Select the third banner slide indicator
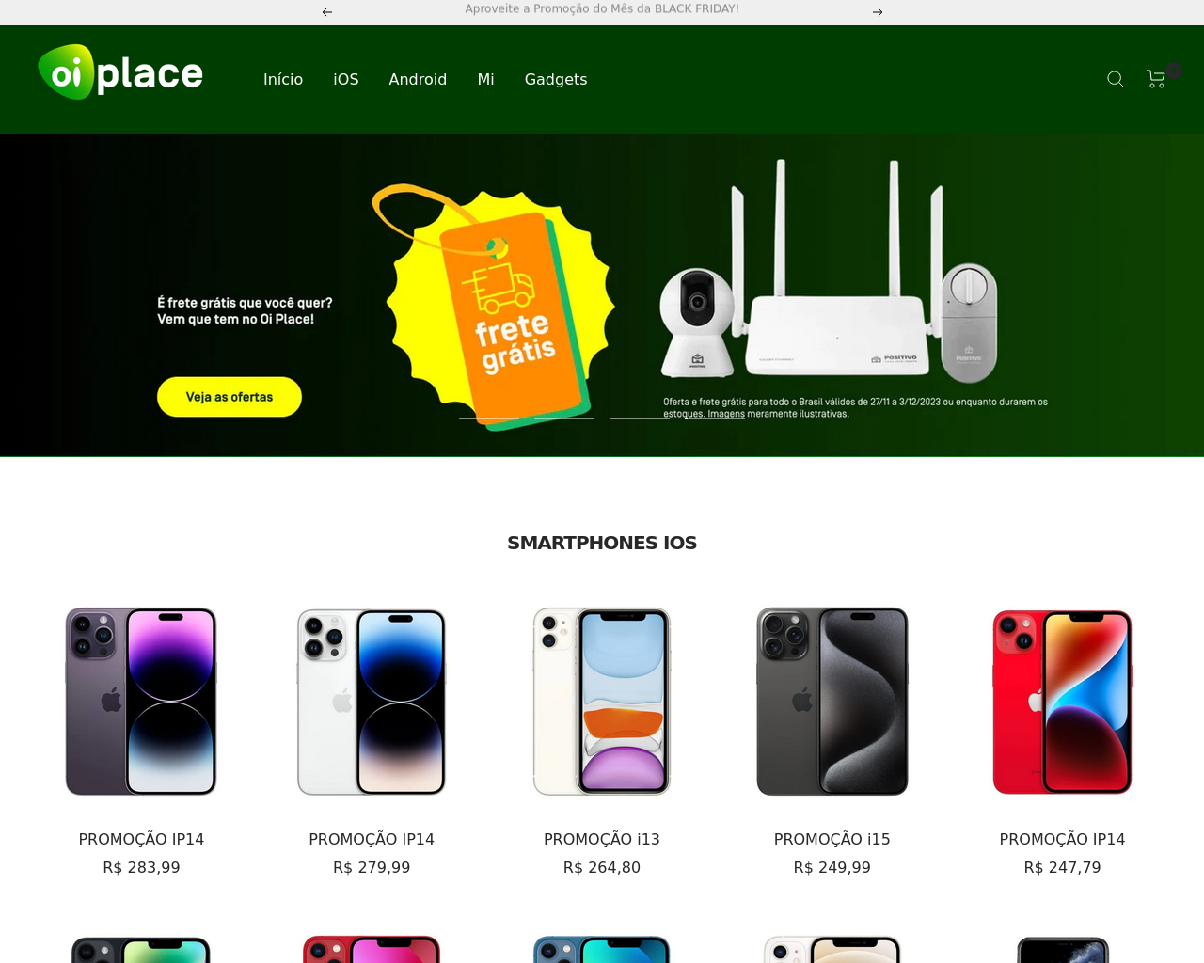The width and height of the screenshot is (1204, 963). coord(640,418)
